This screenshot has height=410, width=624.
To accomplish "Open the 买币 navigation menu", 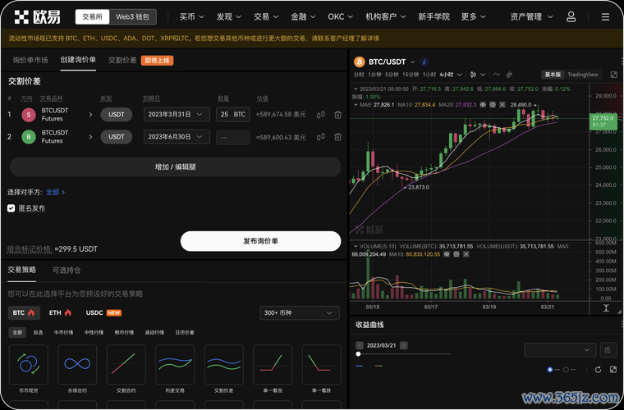I will [x=192, y=16].
